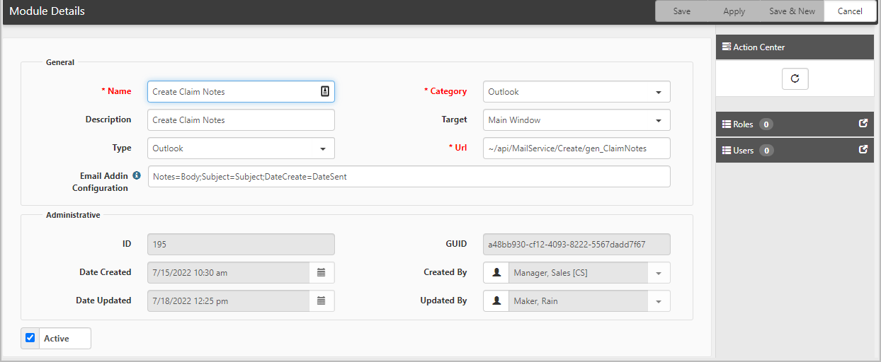Viewport: 881px width, 362px height.
Task: Open the Date Created calendar icon
Action: 322,272
